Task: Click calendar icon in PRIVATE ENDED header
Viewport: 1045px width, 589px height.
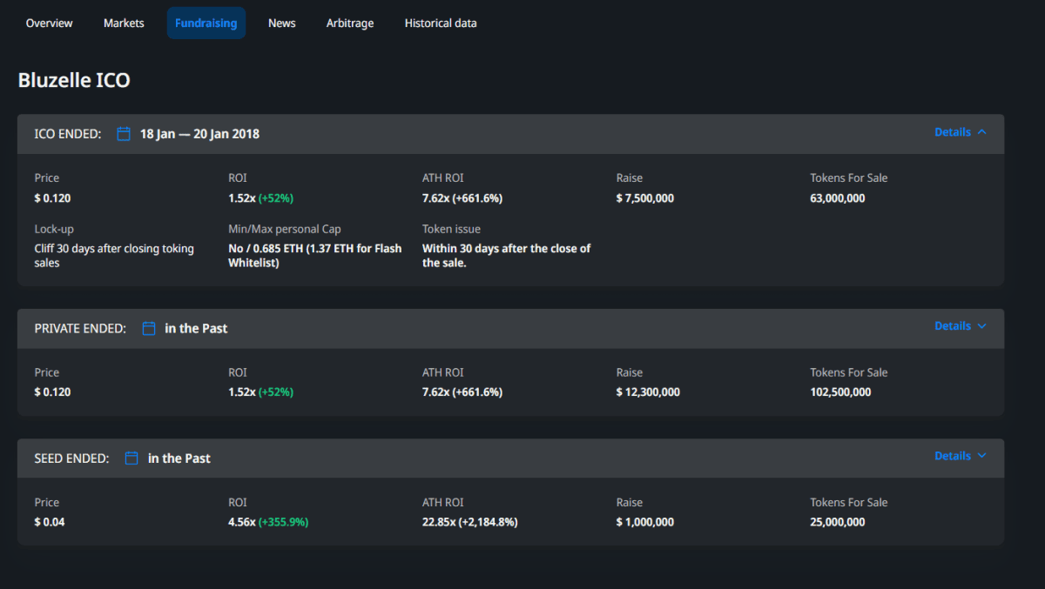Action: click(x=149, y=328)
